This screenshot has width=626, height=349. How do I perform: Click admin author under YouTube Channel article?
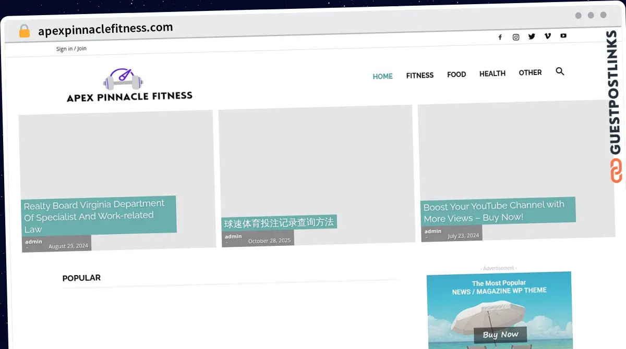coord(433,231)
